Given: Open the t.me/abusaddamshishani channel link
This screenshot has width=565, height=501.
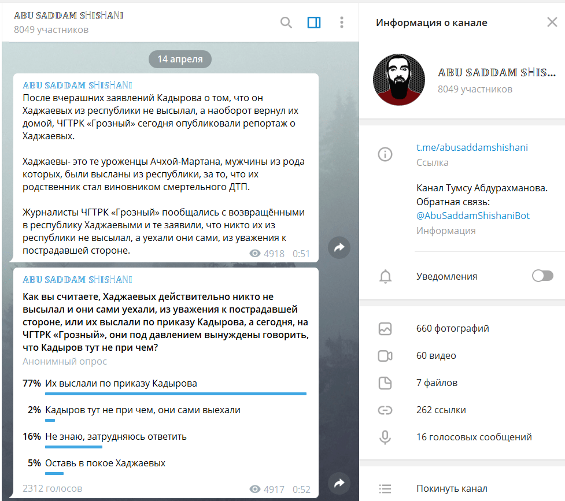Looking at the screenshot, I should (472, 147).
